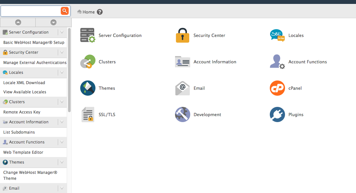The image size is (356, 193).
Task: Click the orange search magnifier button
Action: click(65, 11)
